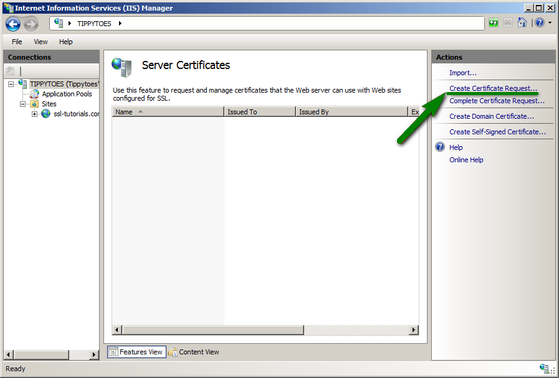Select Application Pools in the tree
The height and width of the screenshot is (378, 559).
click(x=67, y=94)
